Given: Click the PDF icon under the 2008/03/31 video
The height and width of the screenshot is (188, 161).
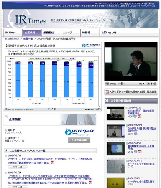Looking at the screenshot, I should [140, 152].
